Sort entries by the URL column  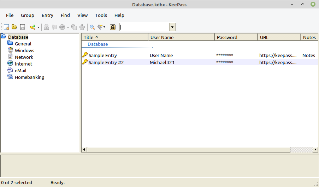[x=279, y=37]
